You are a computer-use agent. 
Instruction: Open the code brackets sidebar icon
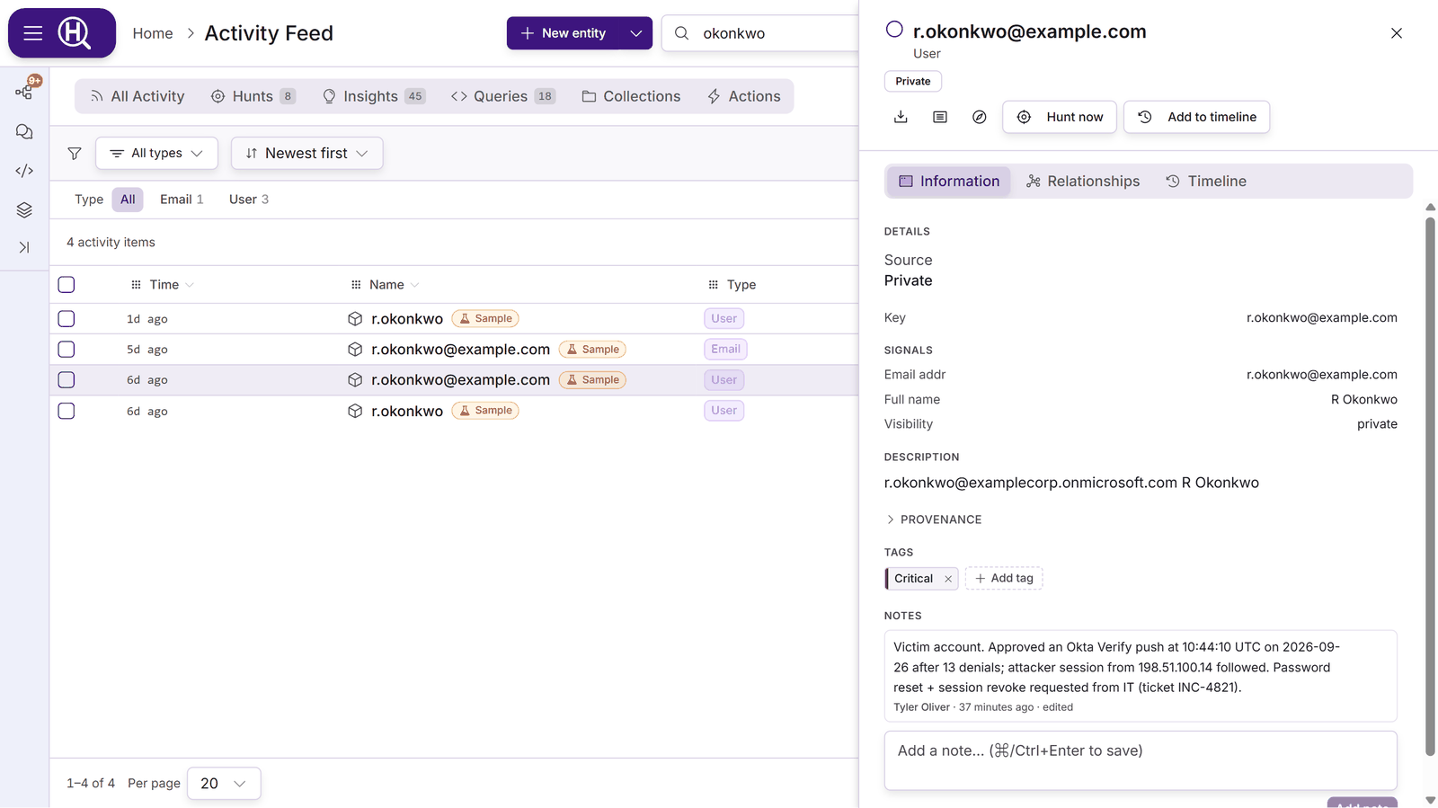pyautogui.click(x=24, y=171)
